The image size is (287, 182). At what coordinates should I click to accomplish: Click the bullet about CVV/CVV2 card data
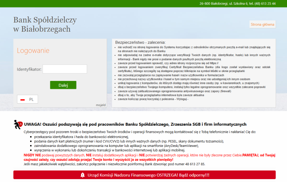(129, 141)
